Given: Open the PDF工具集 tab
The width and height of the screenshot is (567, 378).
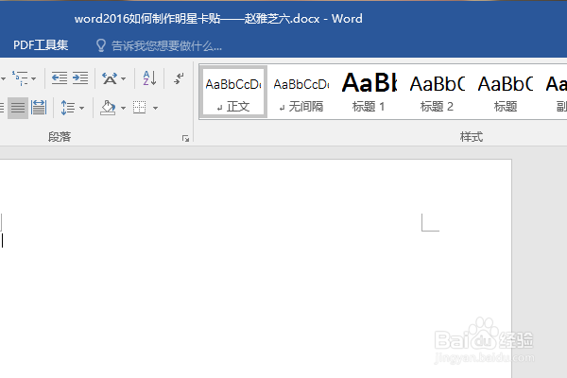Looking at the screenshot, I should click(x=41, y=44).
